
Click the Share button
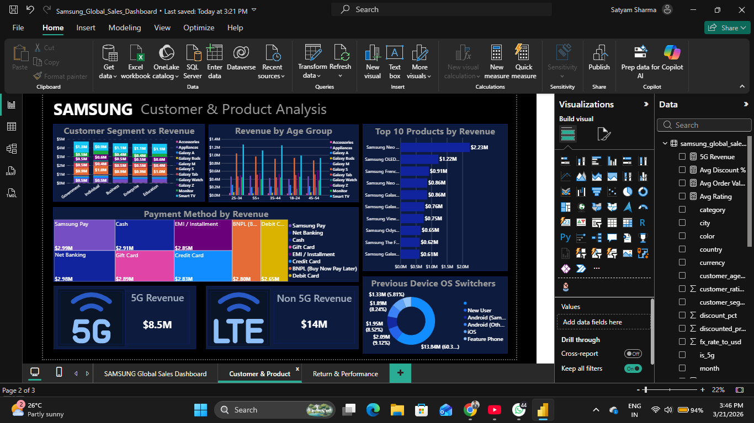click(727, 28)
